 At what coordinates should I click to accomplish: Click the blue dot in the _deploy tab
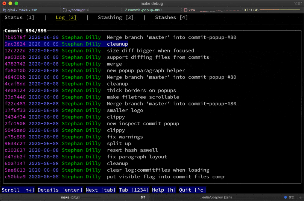coord(286,197)
